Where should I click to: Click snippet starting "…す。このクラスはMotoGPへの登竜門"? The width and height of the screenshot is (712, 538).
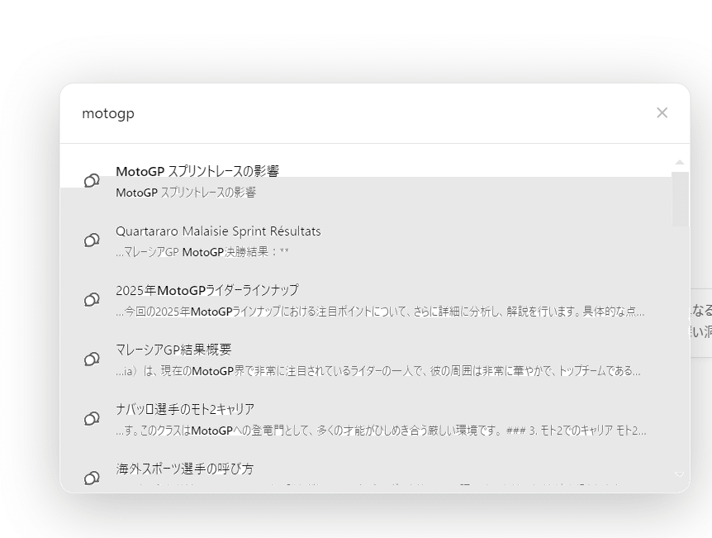pos(381,431)
